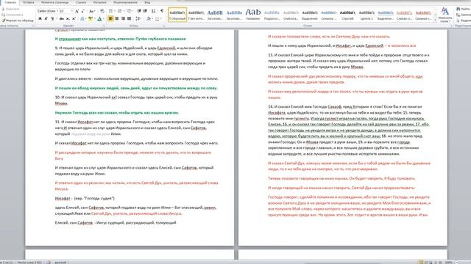Click the Заменить replace command
The image size is (471, 264).
pos(463,15)
